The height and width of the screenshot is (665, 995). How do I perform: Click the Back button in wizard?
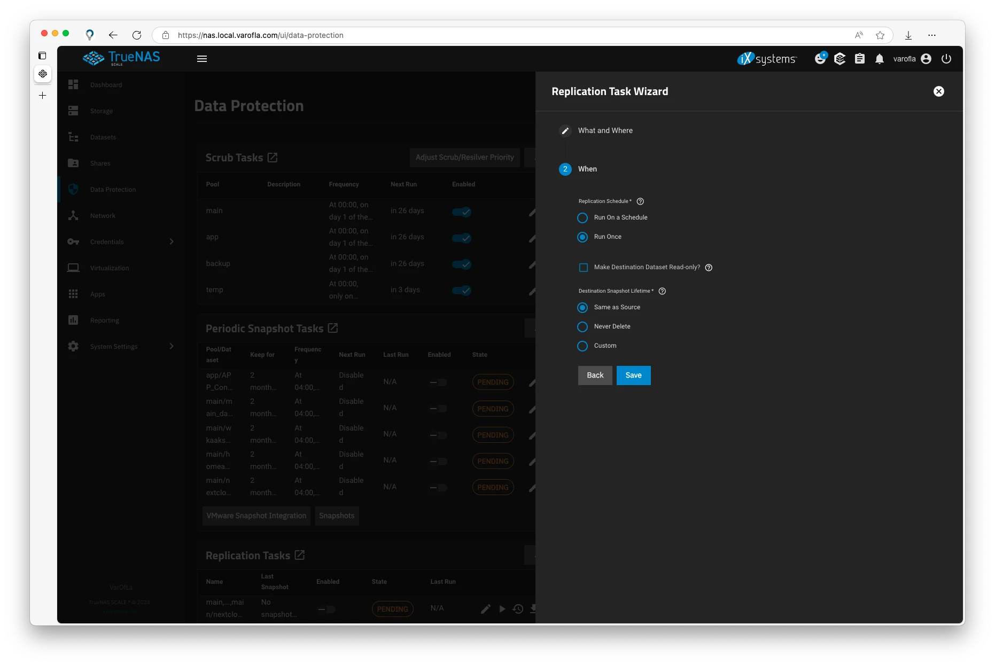(595, 375)
